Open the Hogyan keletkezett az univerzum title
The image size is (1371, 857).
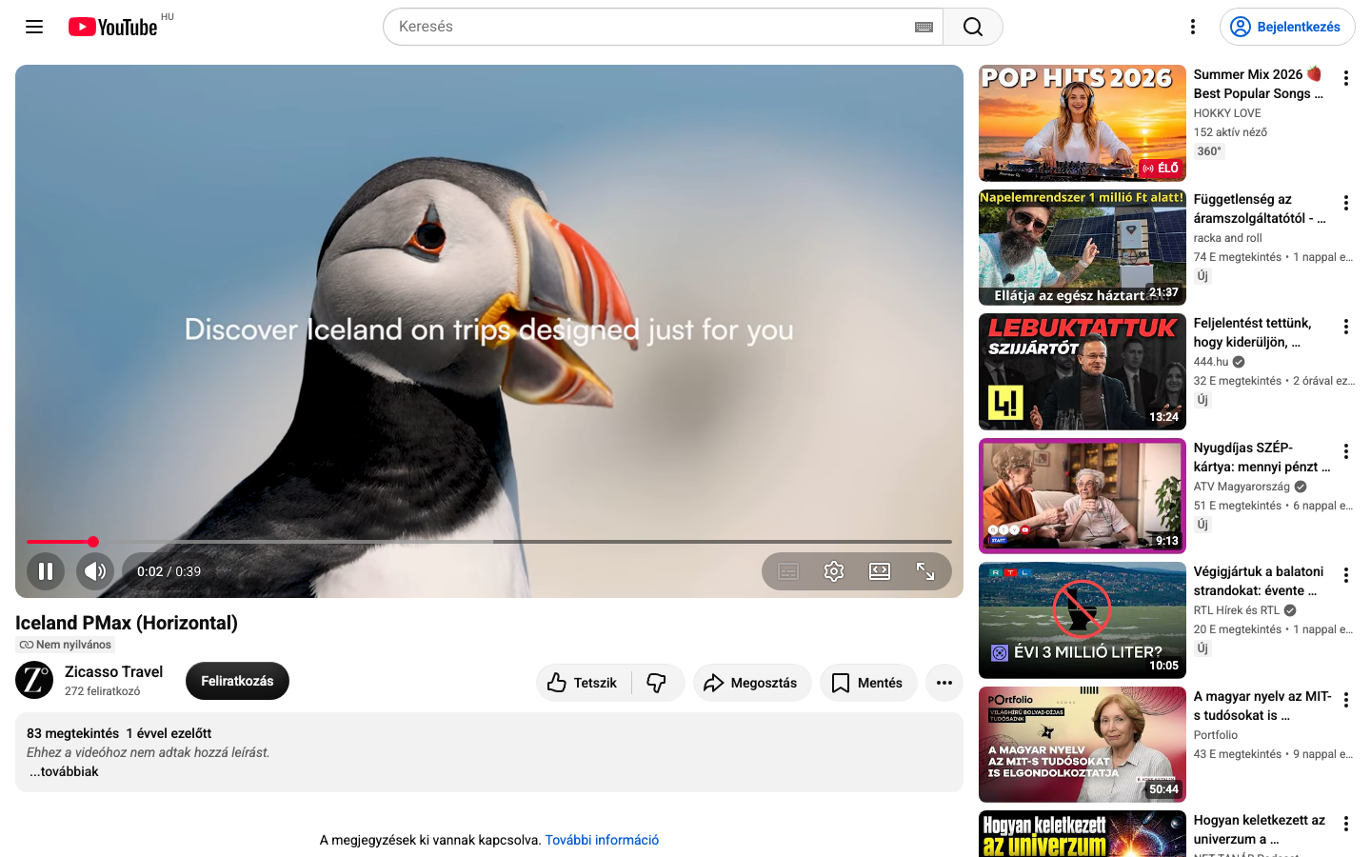click(1260, 829)
